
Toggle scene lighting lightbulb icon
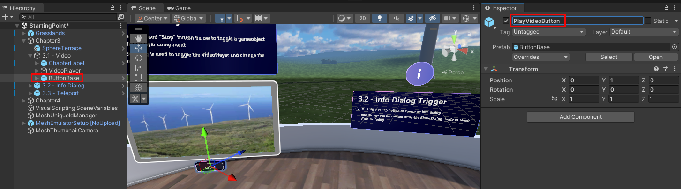[x=380, y=18]
